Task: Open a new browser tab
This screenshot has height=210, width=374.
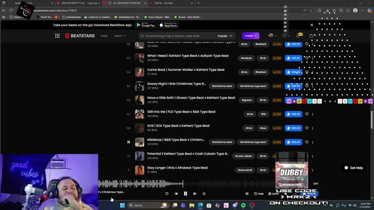Action: [198, 3]
